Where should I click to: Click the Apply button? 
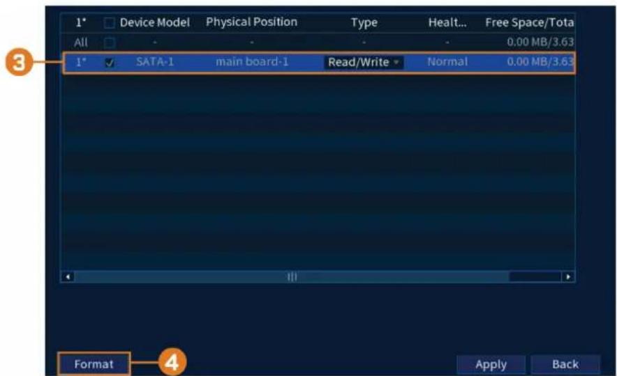coord(491,365)
